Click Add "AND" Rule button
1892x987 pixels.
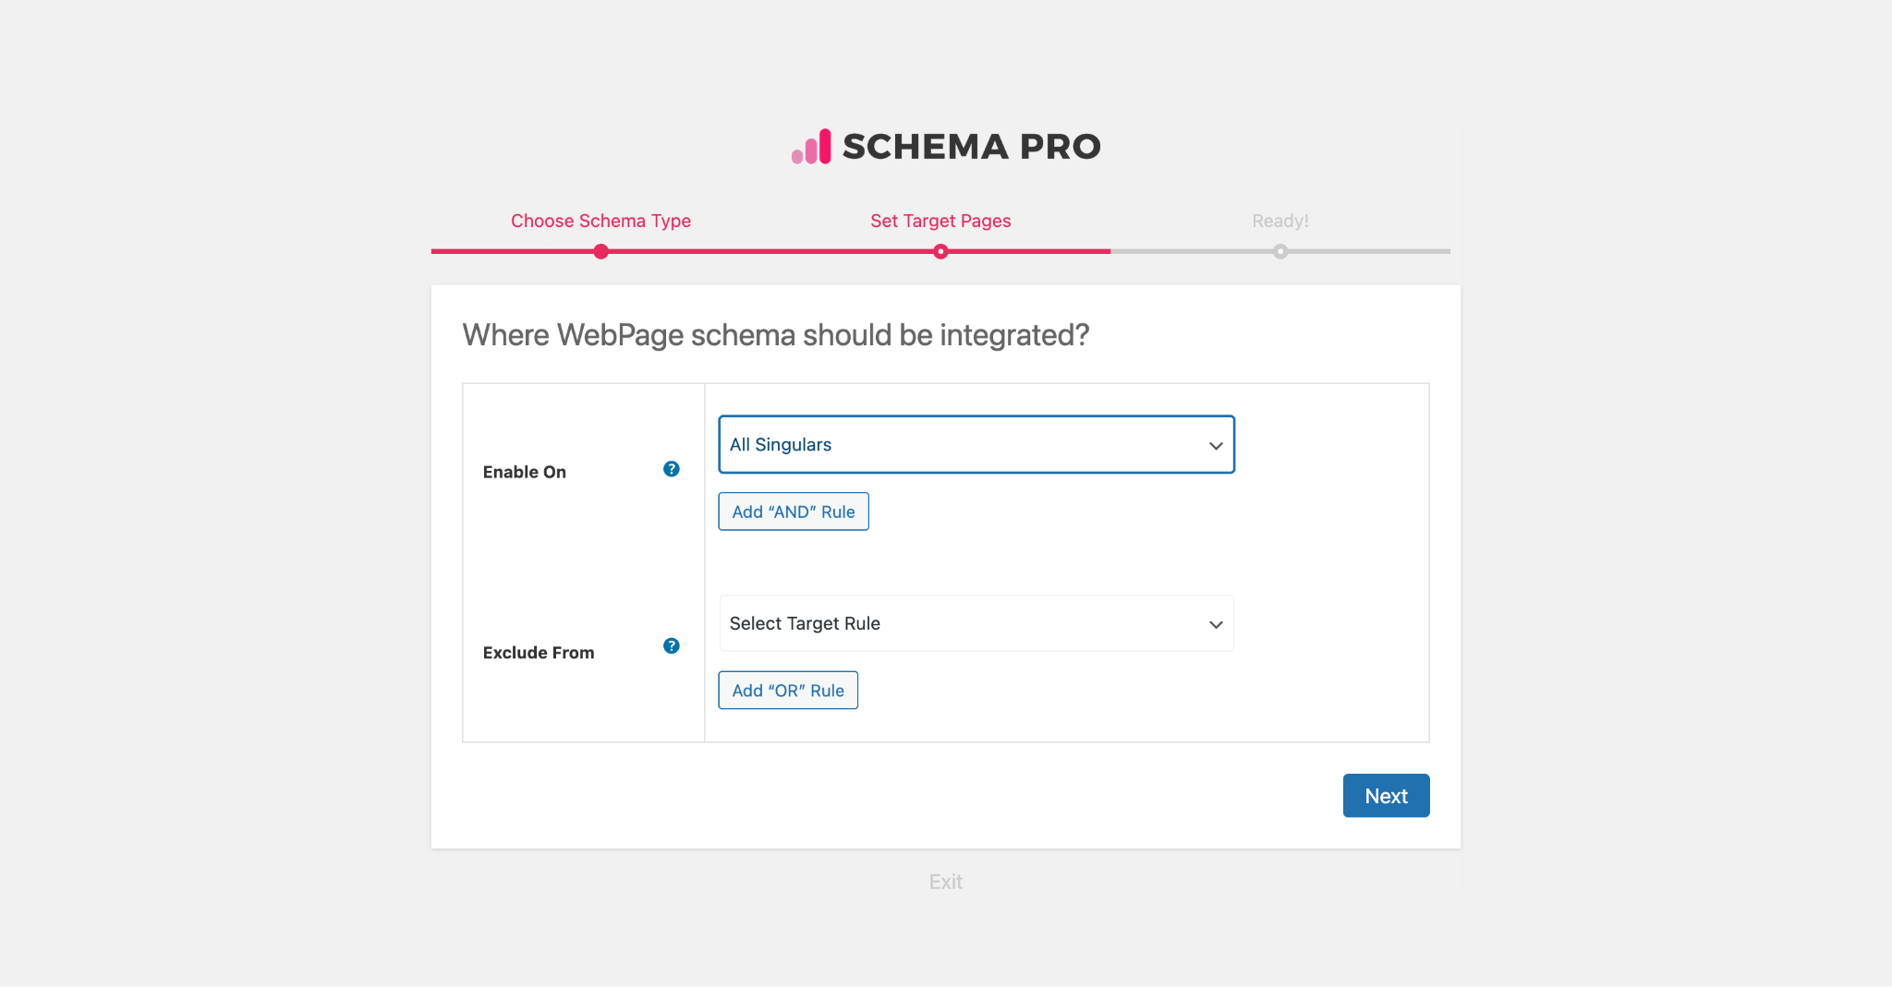[x=794, y=512]
